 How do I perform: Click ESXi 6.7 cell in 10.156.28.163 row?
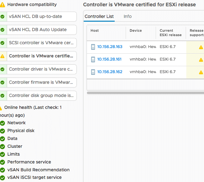tap(168, 47)
